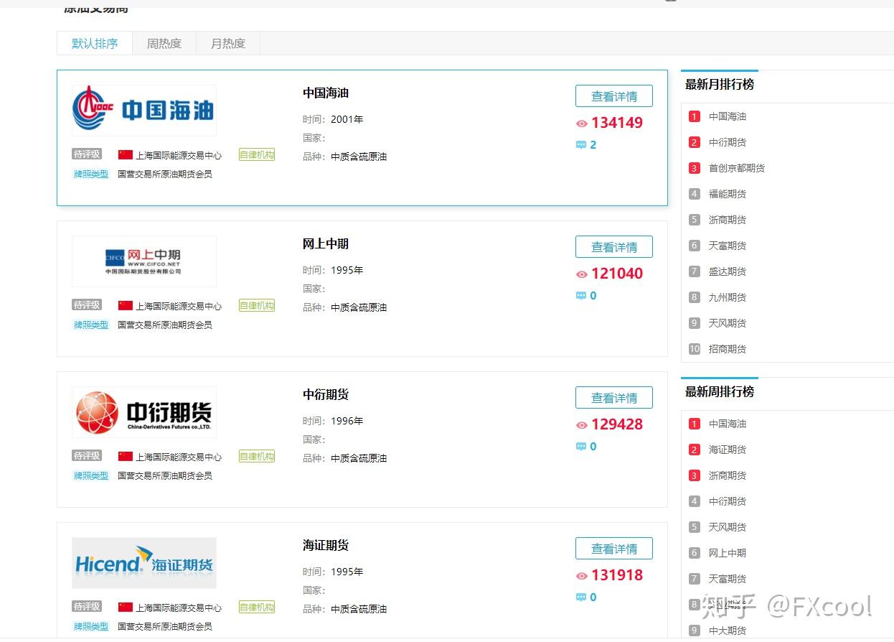Open 盛达期货 in monthly ranking
Image resolution: width=894 pixels, height=642 pixels.
pos(728,271)
